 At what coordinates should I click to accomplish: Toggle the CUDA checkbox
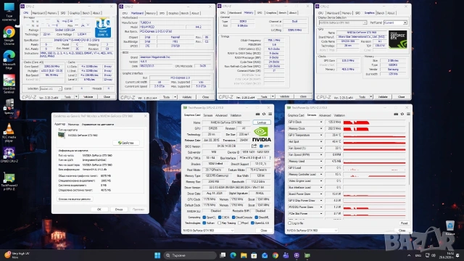(220, 217)
